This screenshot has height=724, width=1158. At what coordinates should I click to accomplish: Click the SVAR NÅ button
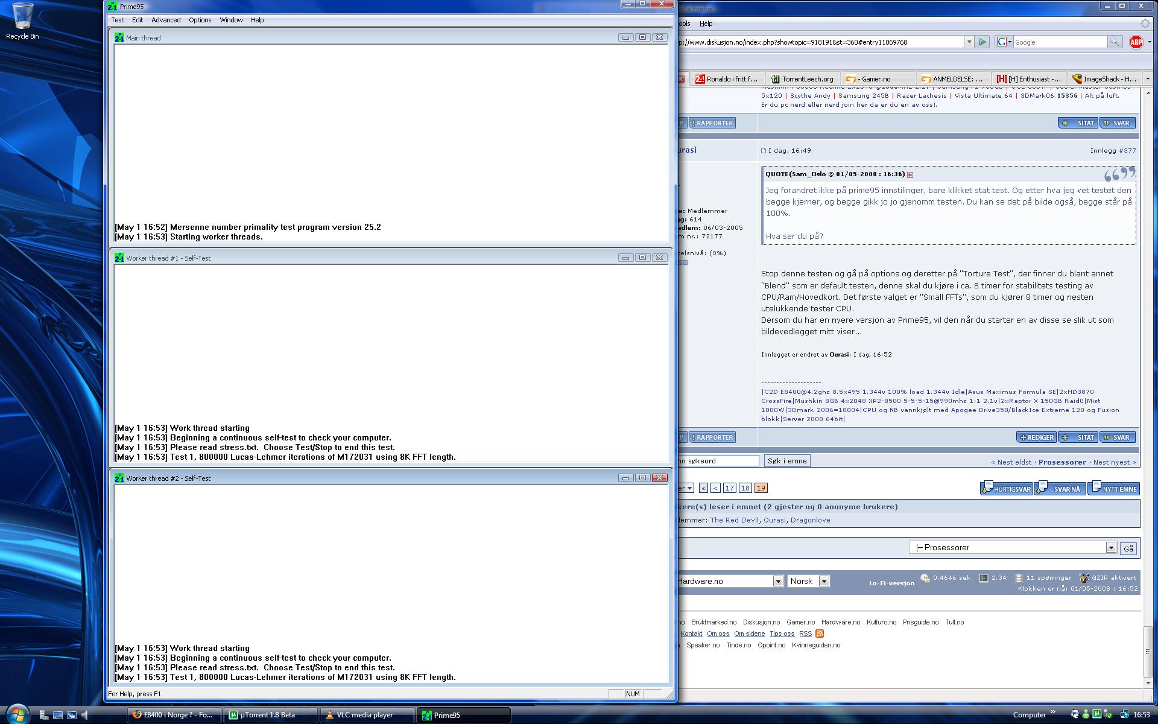coord(1060,489)
